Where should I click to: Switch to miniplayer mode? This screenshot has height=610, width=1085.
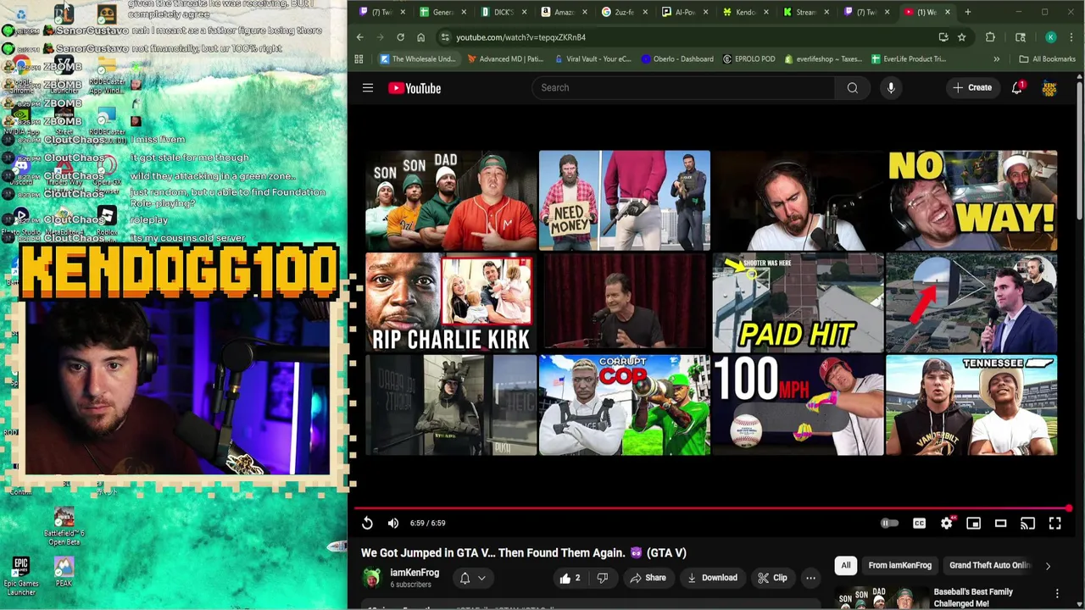[973, 523]
